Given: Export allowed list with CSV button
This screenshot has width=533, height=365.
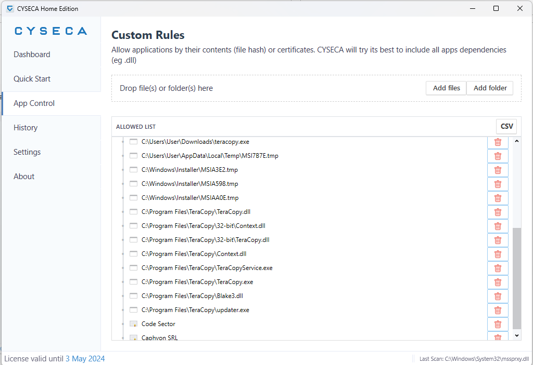Looking at the screenshot, I should (x=506, y=126).
